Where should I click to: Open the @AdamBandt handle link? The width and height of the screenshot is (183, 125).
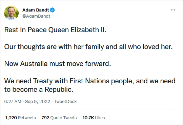(36, 16)
